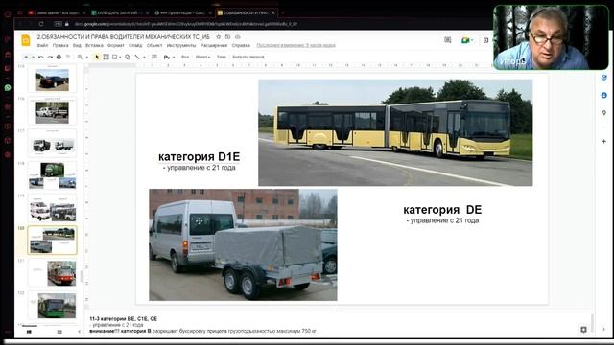Image resolution: width=614 pixels, height=345 pixels.
Task: Click the zoom magnifier tool
Action: coord(80,57)
